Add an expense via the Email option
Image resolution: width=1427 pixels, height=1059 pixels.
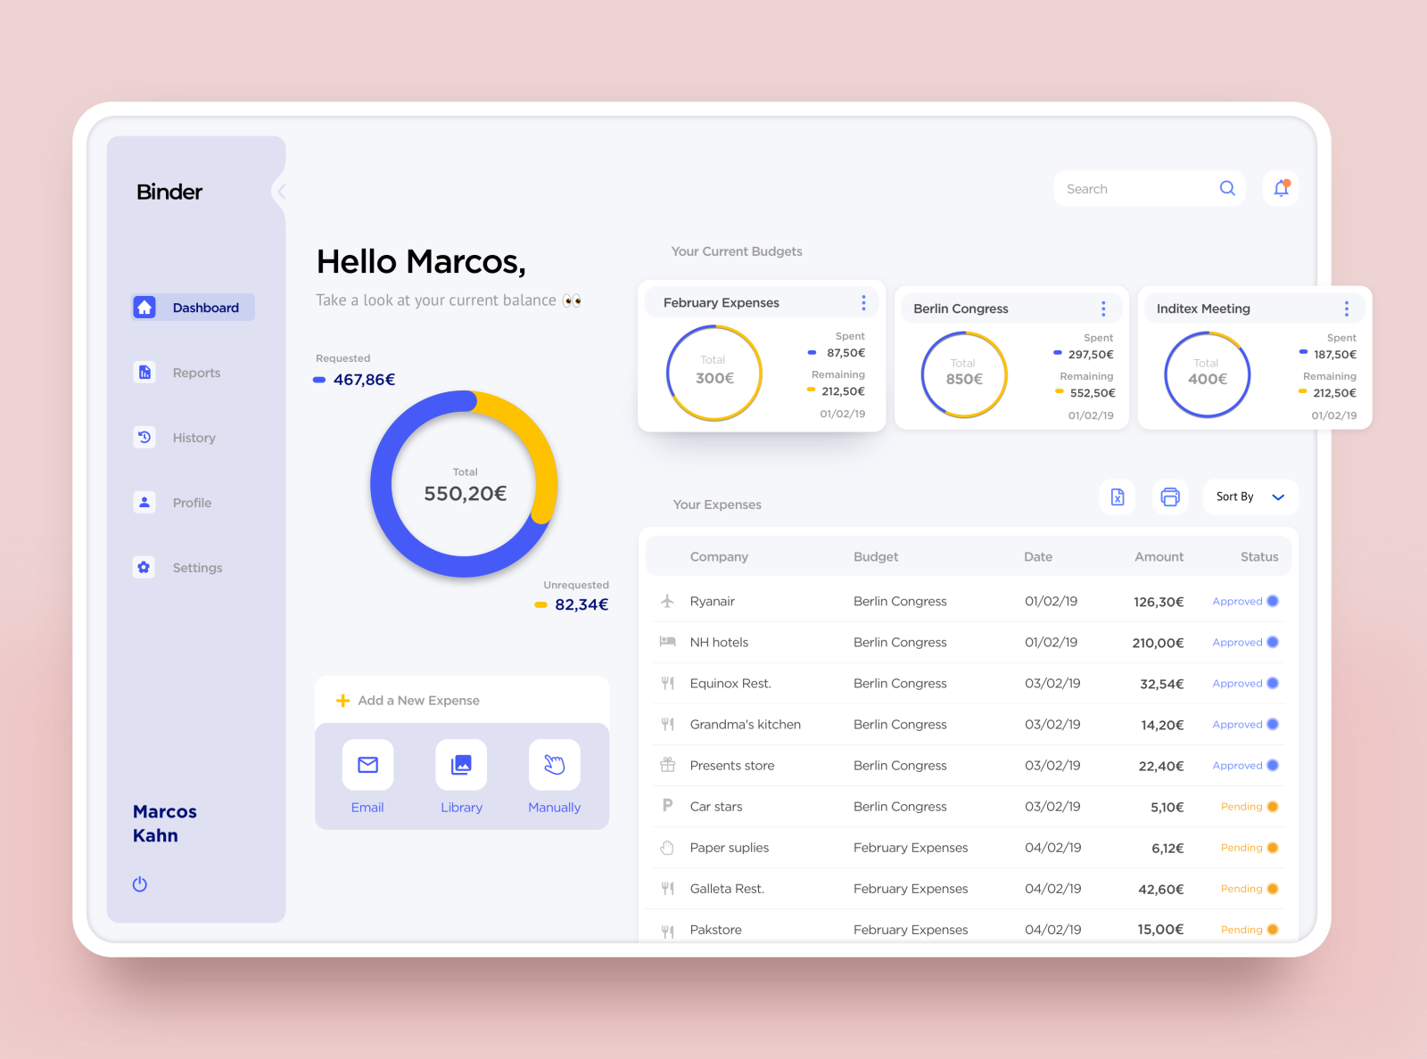tap(367, 764)
